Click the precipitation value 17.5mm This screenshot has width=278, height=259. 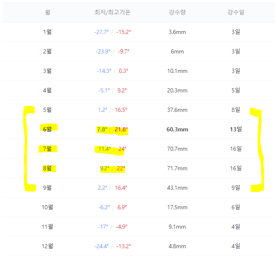tap(177, 208)
